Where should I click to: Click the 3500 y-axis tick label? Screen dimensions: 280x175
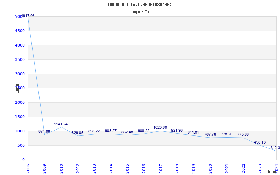coord(20,59)
